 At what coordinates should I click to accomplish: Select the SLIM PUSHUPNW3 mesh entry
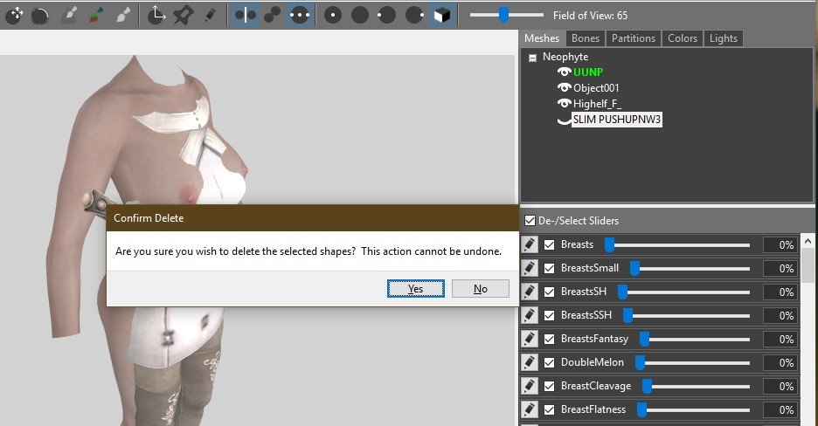(616, 120)
